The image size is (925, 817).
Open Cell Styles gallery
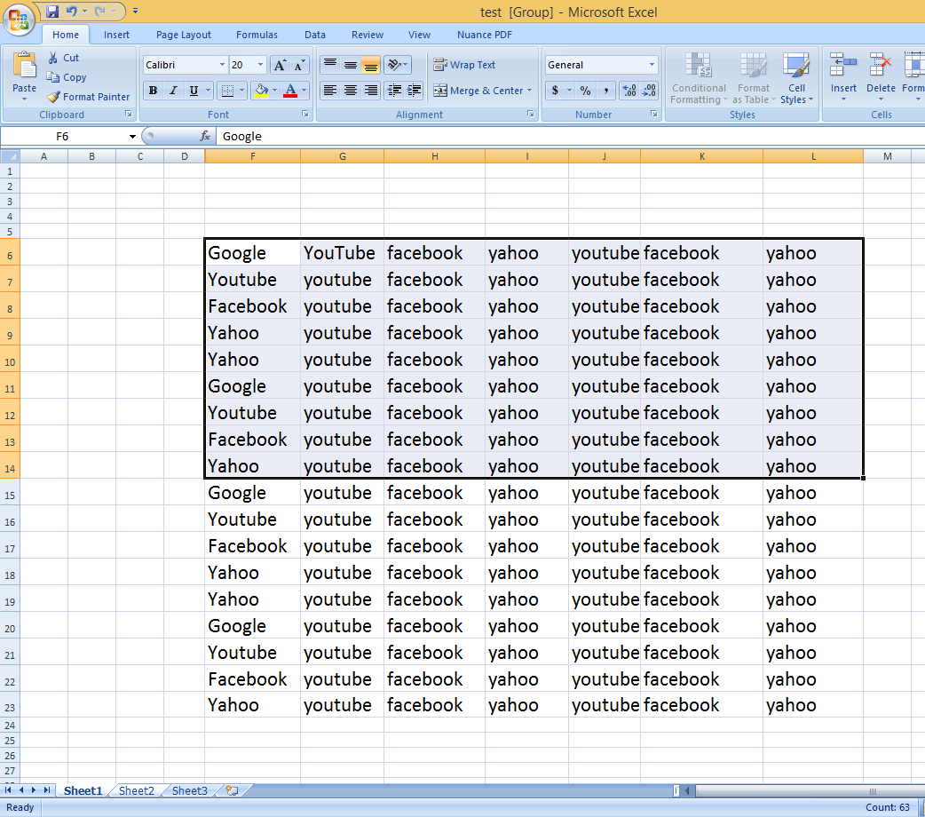tap(796, 78)
